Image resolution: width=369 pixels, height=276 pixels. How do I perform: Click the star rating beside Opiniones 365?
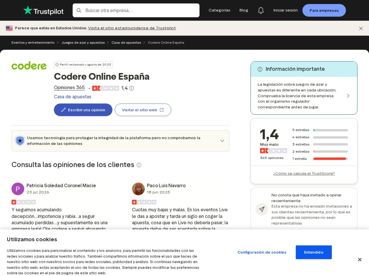(105, 88)
